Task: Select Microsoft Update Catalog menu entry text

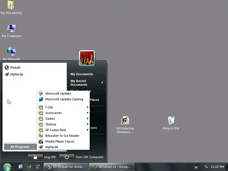Action: [x=64, y=99]
